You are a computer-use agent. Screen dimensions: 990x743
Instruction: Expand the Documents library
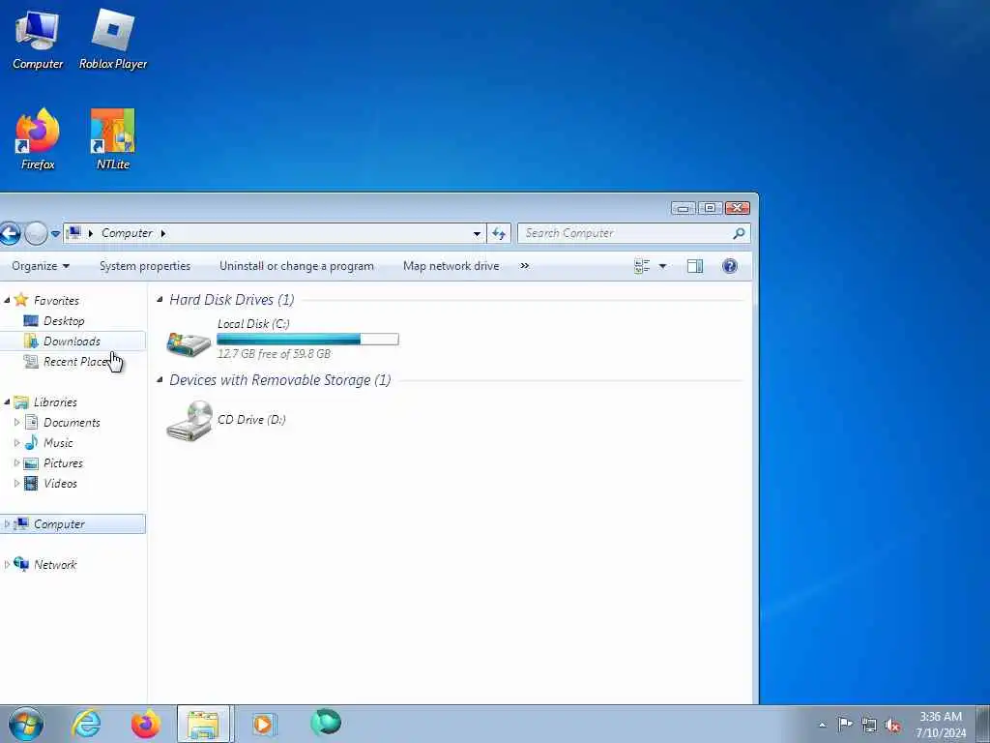tap(17, 422)
